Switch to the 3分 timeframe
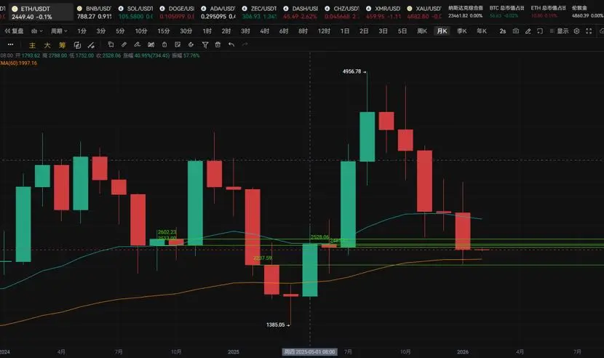604x358 pixels. pos(101,31)
